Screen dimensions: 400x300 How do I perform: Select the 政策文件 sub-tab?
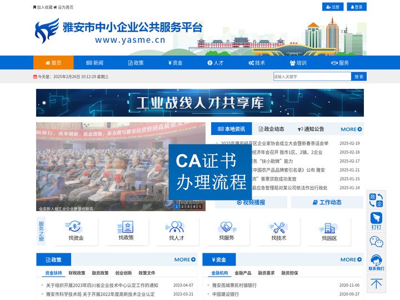click(x=147, y=273)
